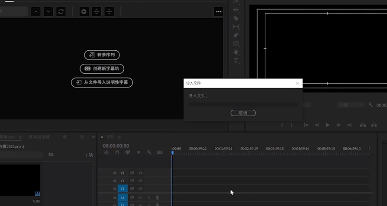Switch to 库 tab
The width and height of the screenshot is (387, 206).
pos(65,137)
